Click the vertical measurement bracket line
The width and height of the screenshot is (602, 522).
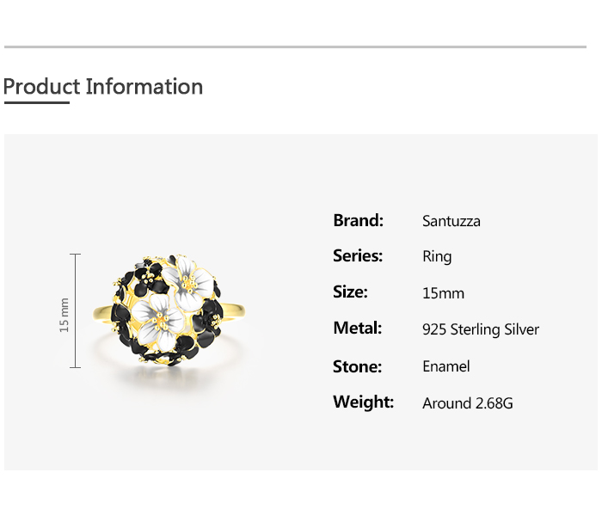click(x=76, y=310)
